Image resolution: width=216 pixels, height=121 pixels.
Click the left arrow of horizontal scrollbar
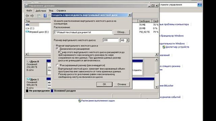(x=27, y=54)
